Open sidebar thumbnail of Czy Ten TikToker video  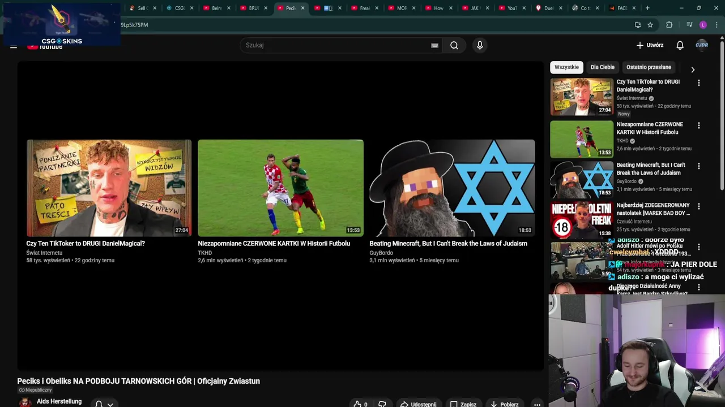click(x=582, y=97)
